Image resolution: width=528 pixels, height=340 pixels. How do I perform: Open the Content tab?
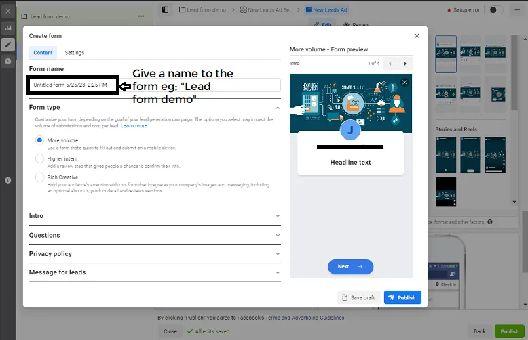[43, 53]
